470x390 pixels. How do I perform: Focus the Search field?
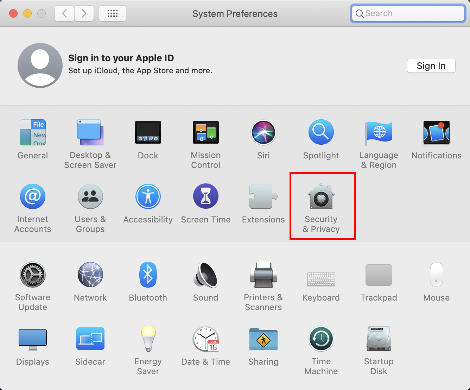click(x=408, y=13)
